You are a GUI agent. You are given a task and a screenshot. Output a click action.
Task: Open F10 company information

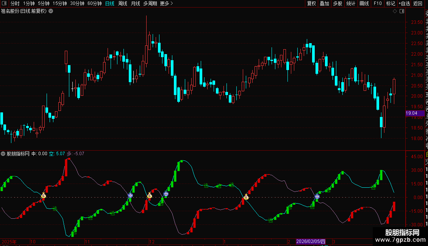click(378, 3)
